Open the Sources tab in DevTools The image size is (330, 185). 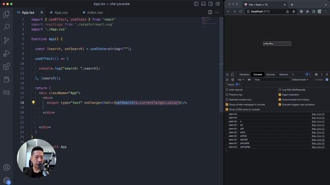pyautogui.click(x=271, y=75)
